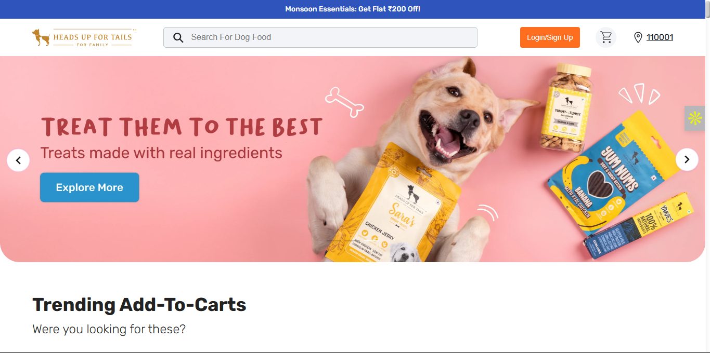Click the Trending Add-To-Carts heading

click(139, 305)
